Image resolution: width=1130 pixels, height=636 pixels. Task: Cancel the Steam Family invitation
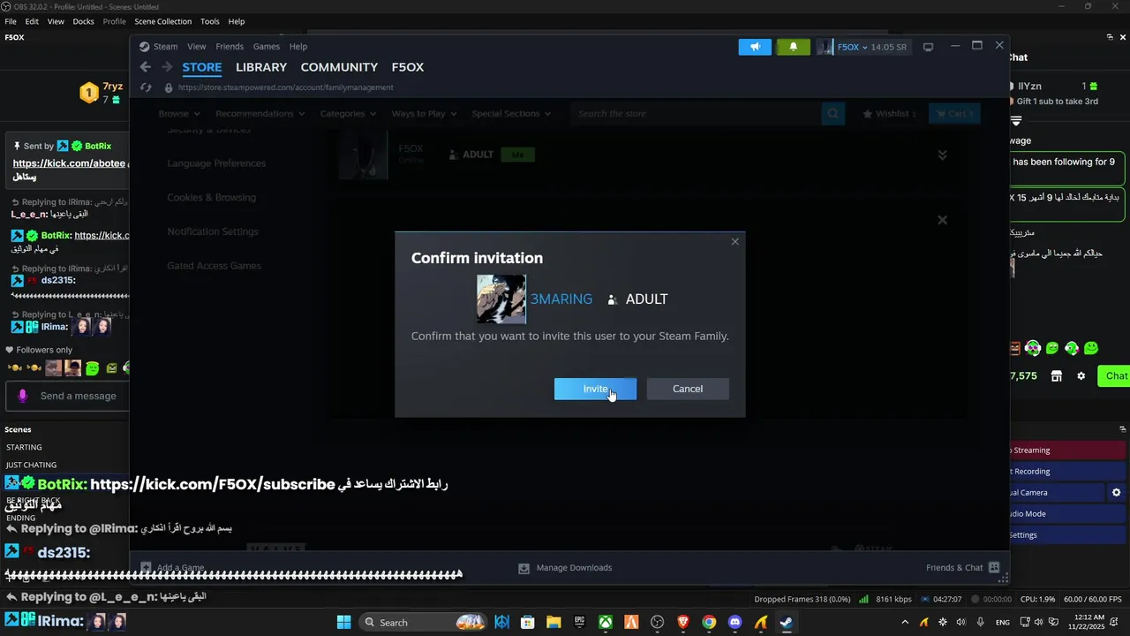(688, 389)
